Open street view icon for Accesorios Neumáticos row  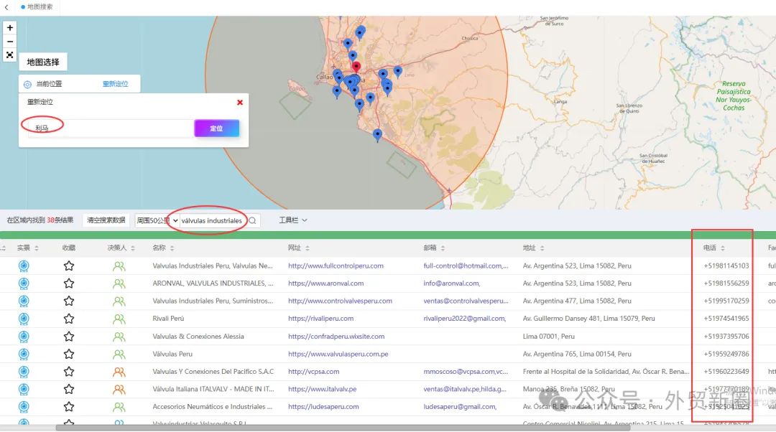pyautogui.click(x=24, y=407)
